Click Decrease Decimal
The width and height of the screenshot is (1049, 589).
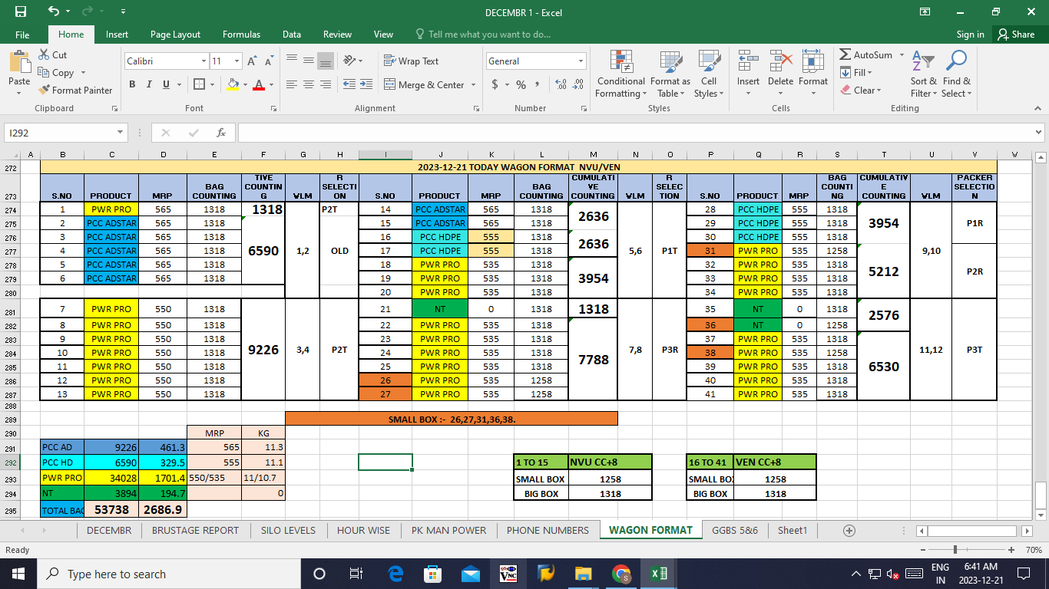tap(578, 84)
